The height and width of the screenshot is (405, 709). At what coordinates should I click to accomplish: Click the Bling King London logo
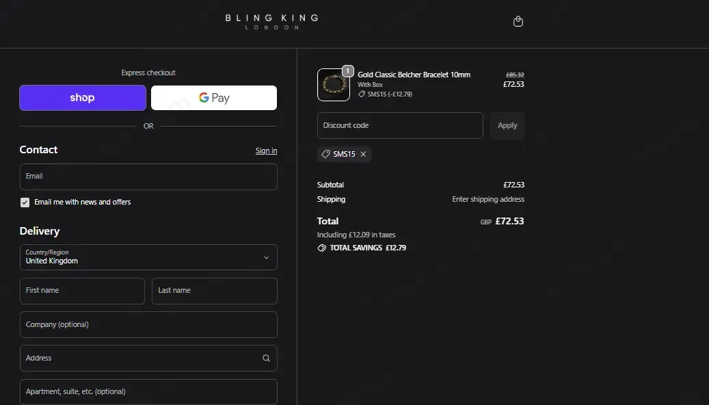coord(271,21)
